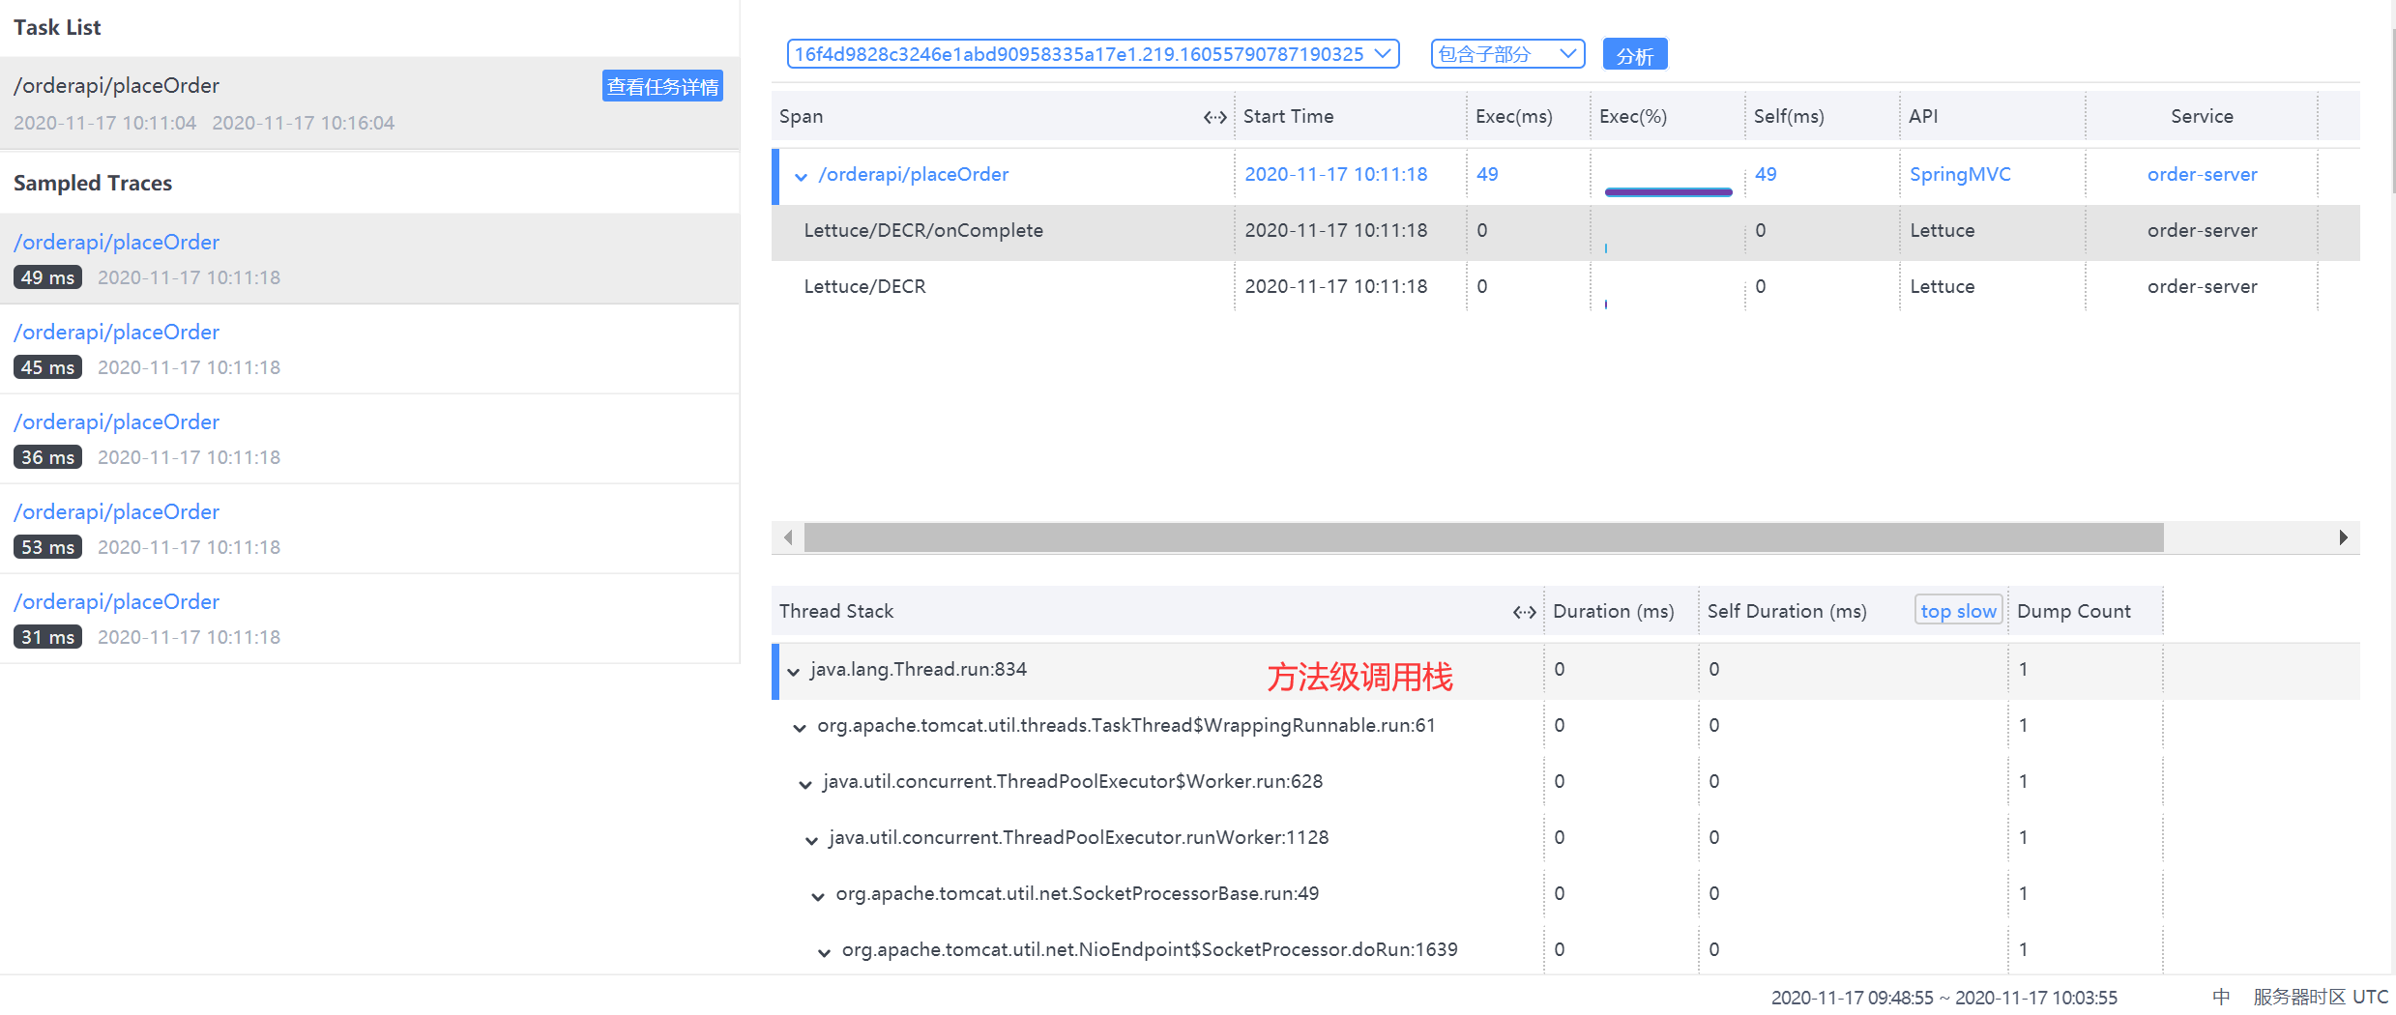The height and width of the screenshot is (1015, 2396).
Task: Open the trace ID dropdown
Action: [1093, 54]
